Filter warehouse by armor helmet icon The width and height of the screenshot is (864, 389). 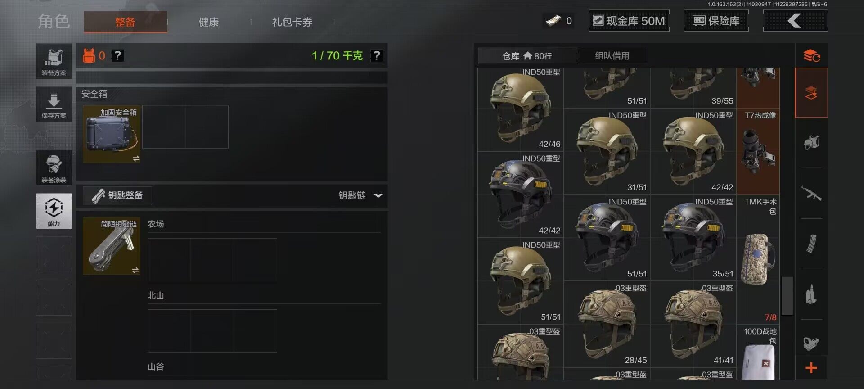coord(811,143)
